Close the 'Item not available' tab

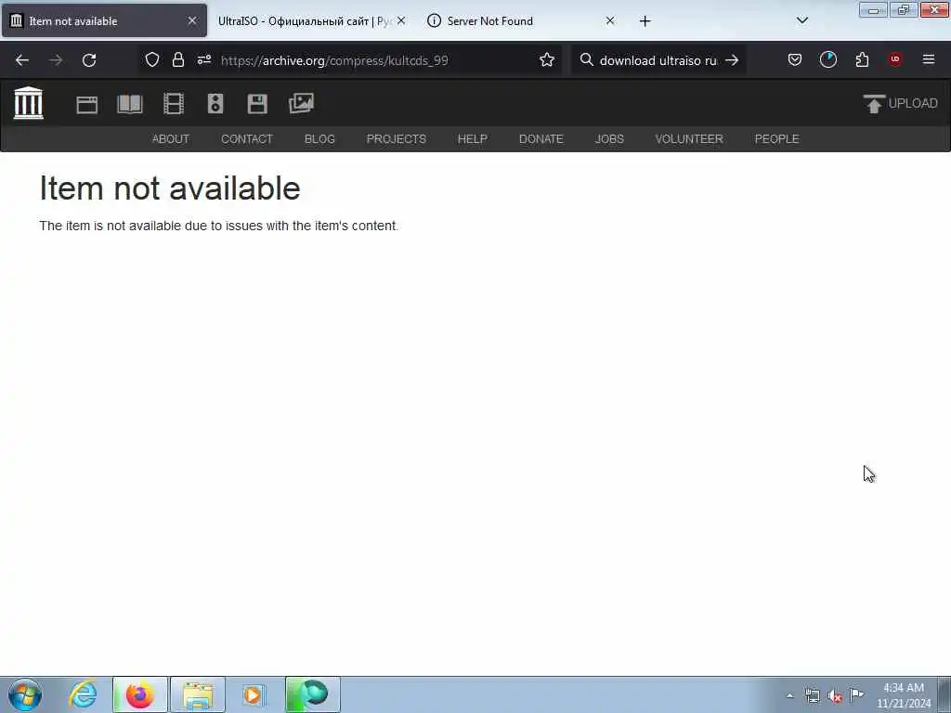click(x=192, y=20)
